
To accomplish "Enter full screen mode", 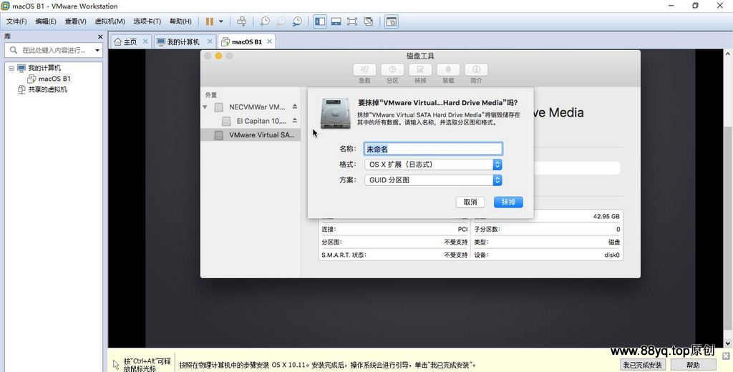I will click(x=352, y=21).
